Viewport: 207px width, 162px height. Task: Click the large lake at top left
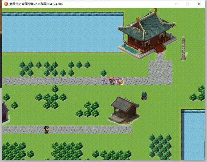(x=63, y=32)
